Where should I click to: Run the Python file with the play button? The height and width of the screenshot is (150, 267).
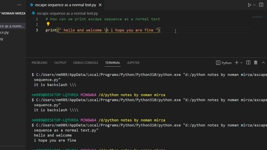click(x=249, y=5)
